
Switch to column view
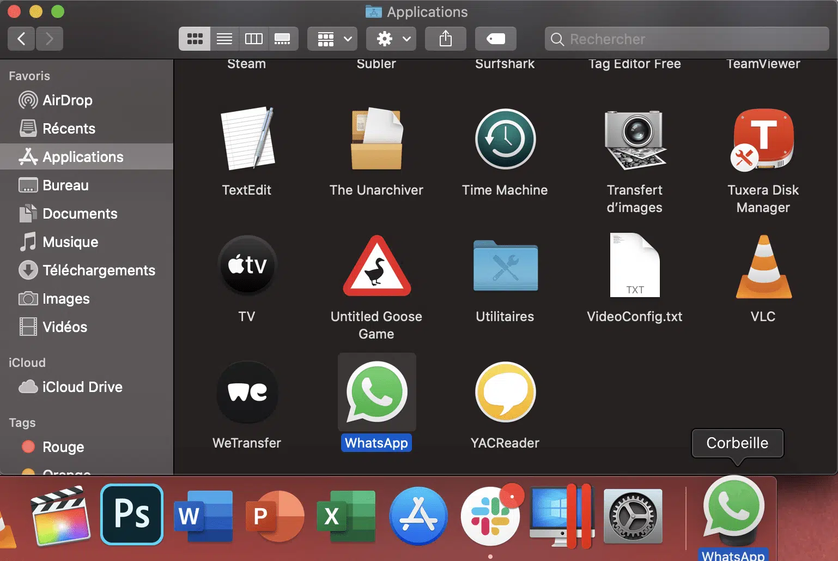click(x=254, y=39)
